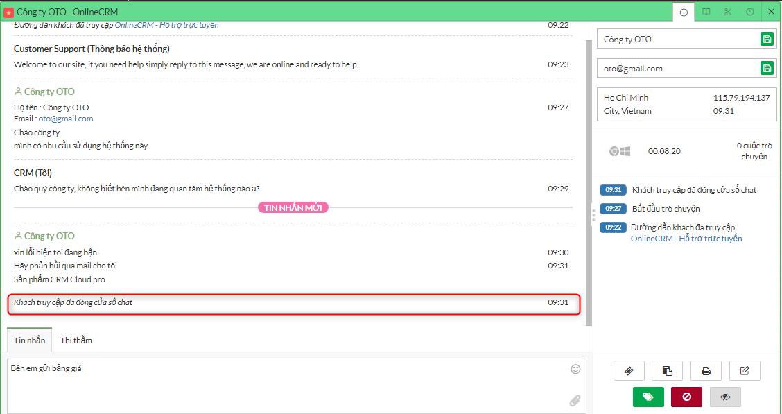Click the 09:22 event time badge
The image size is (782, 414).
tap(613, 227)
